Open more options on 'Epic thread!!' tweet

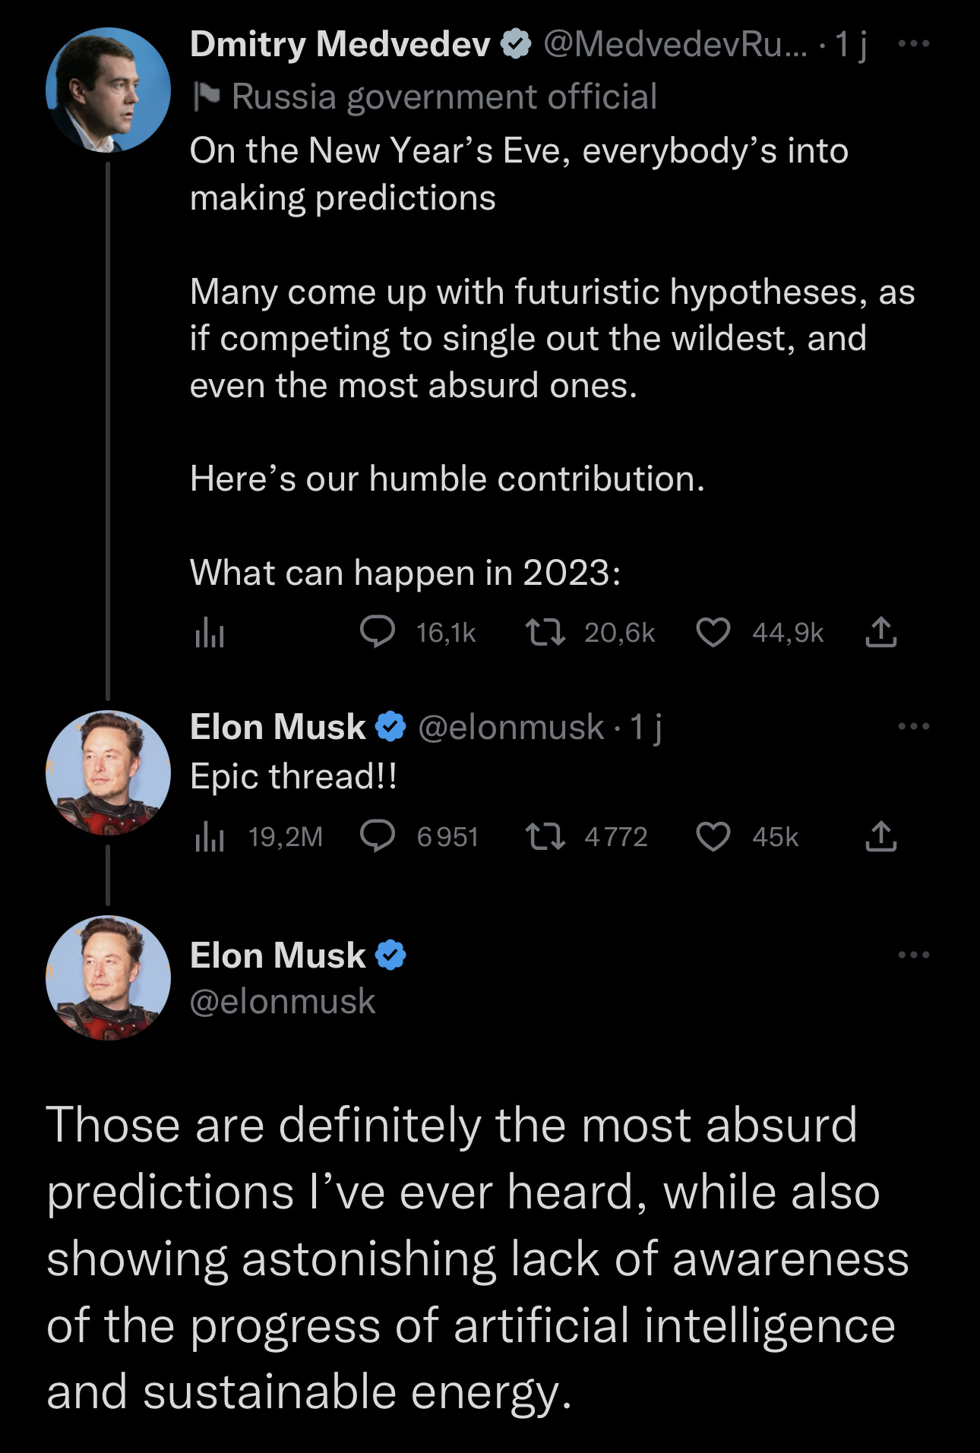point(913,727)
